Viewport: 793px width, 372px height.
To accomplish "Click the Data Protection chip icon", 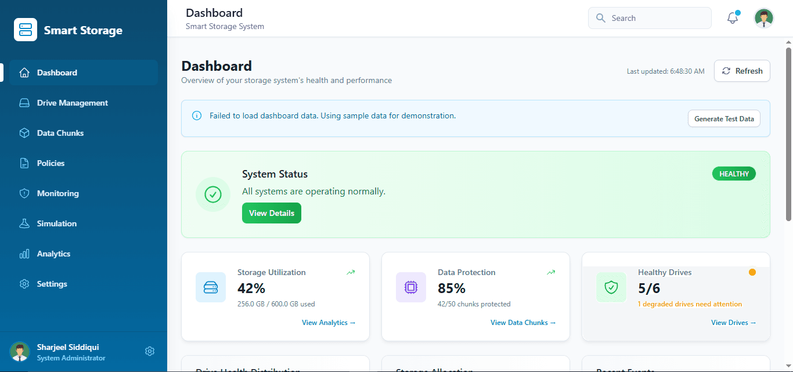I will click(x=410, y=287).
